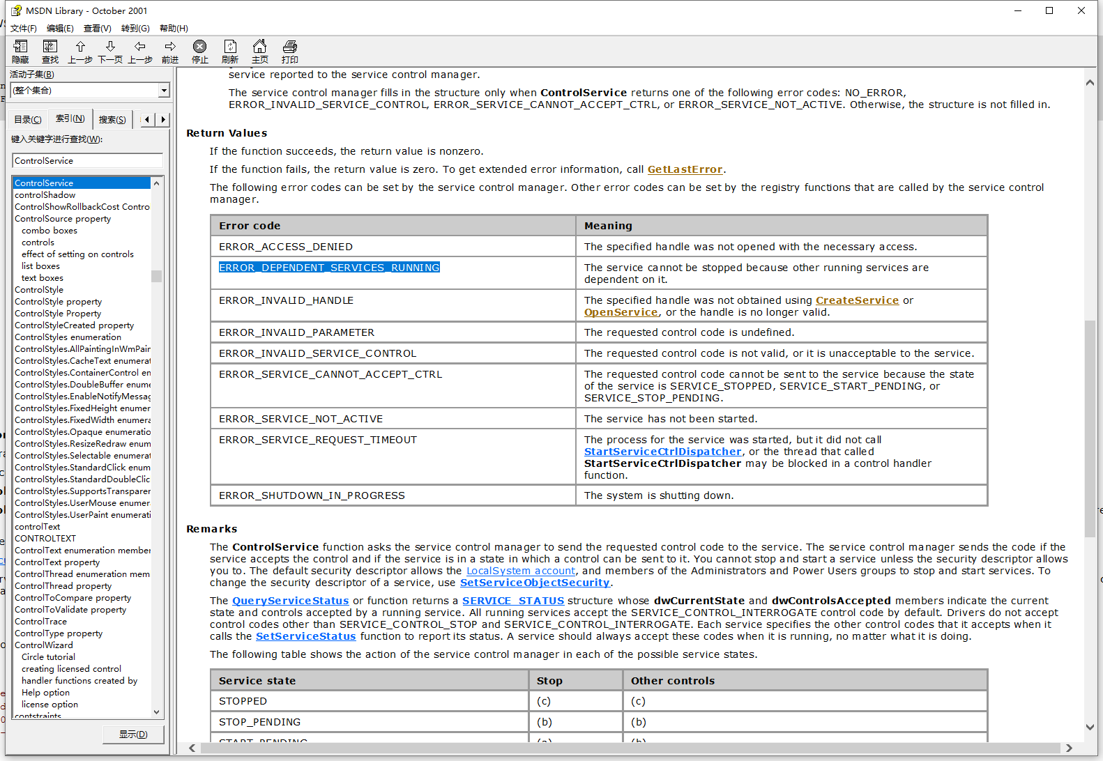The height and width of the screenshot is (761, 1103).
Task: Open the 查看(V) menu
Action: (97, 29)
